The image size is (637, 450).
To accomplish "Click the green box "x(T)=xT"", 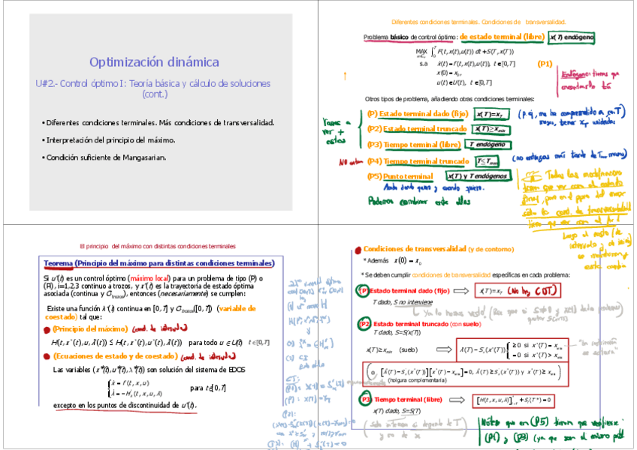I will (x=491, y=115).
